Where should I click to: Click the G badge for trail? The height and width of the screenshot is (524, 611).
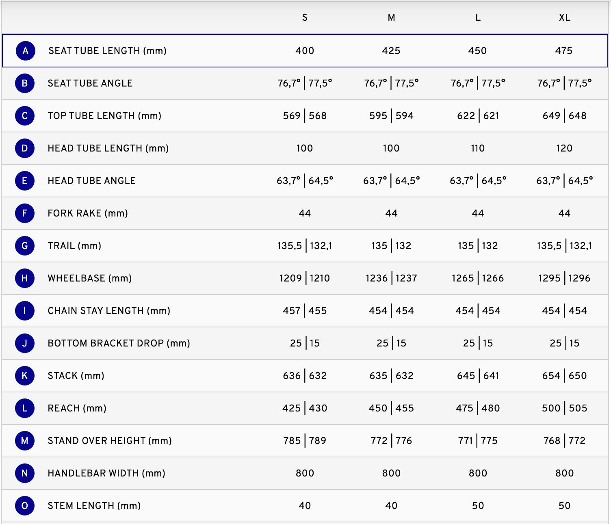tap(25, 246)
